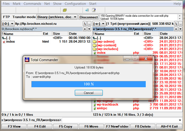This screenshot has height=131, width=185.
Task: Click the F8 Delete button
Action: (143, 127)
